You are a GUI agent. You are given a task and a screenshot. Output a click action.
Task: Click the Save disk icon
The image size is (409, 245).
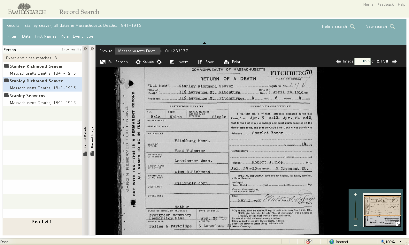(200, 62)
